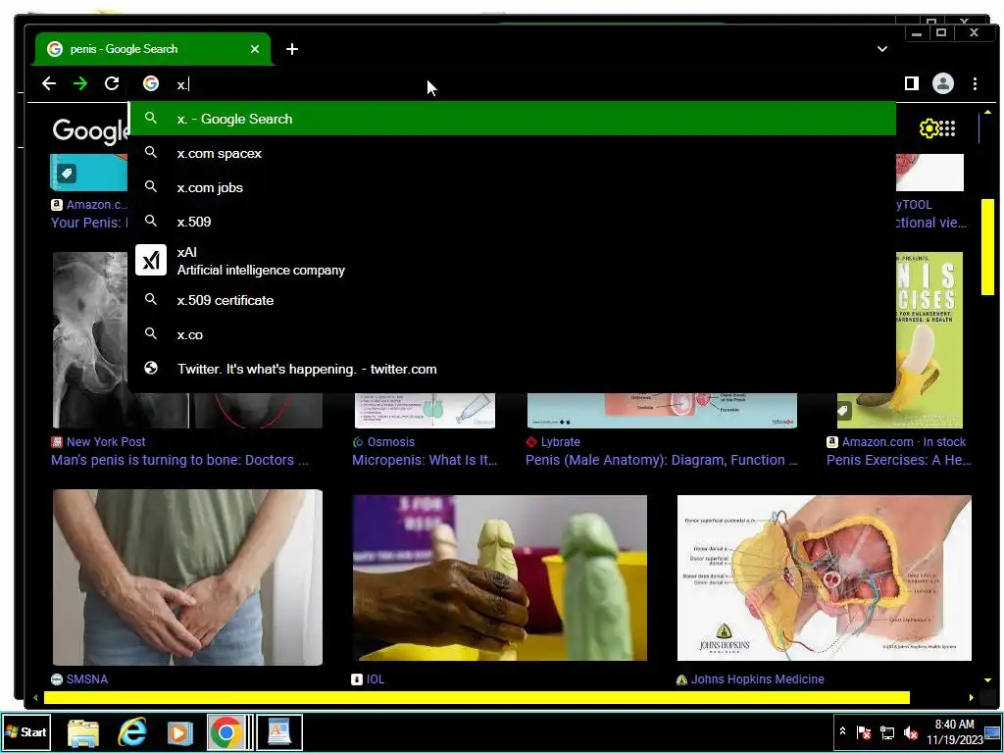Pick the 'x.509' suggestion
Screen dimensions: 1004x753
pos(512,222)
